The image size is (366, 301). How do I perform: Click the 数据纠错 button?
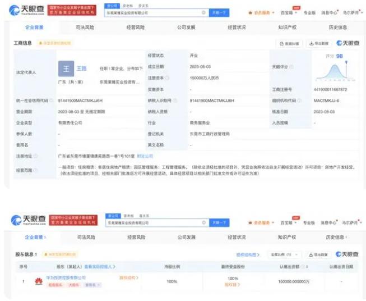(289, 43)
